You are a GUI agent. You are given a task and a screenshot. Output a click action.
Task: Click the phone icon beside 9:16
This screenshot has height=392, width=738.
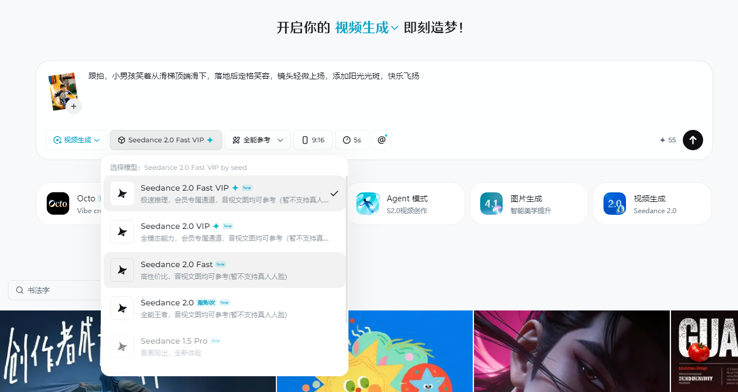tap(305, 140)
